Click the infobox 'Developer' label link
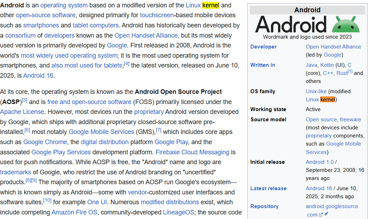 pyautogui.click(x=264, y=47)
